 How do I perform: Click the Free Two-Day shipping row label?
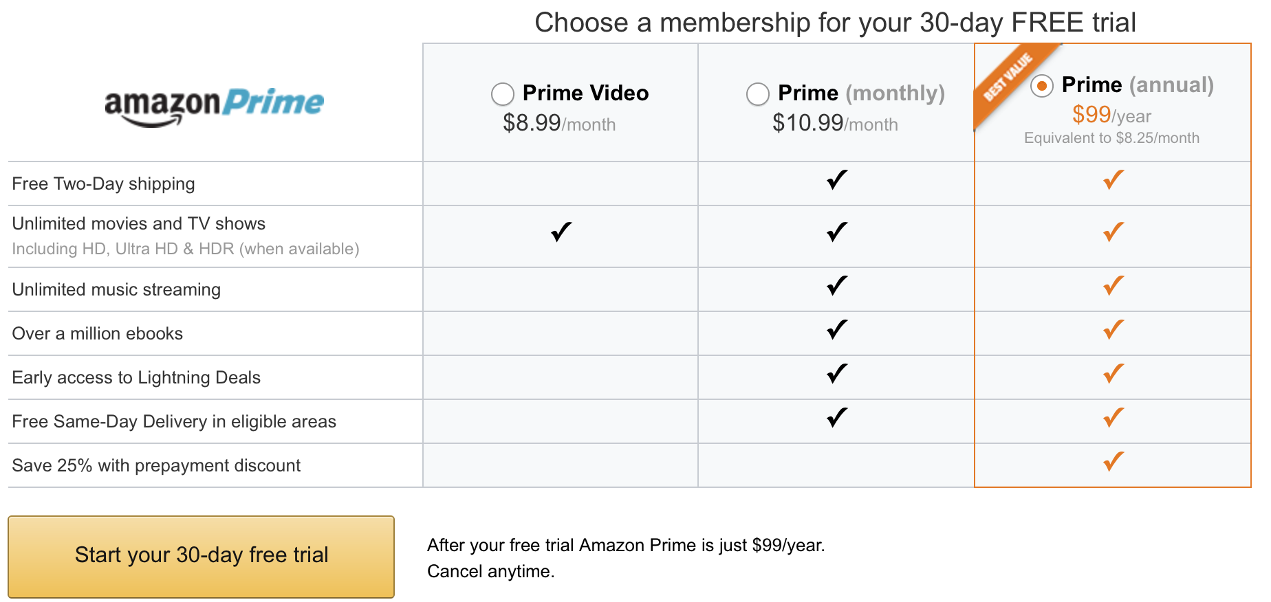(103, 184)
